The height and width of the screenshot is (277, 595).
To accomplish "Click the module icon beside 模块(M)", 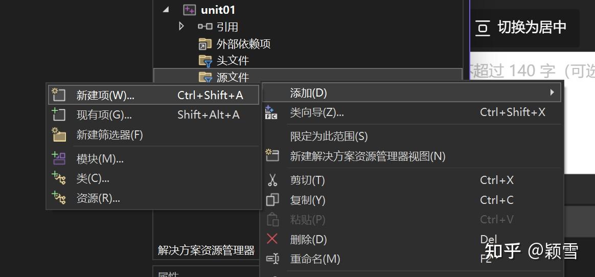I will click(59, 158).
